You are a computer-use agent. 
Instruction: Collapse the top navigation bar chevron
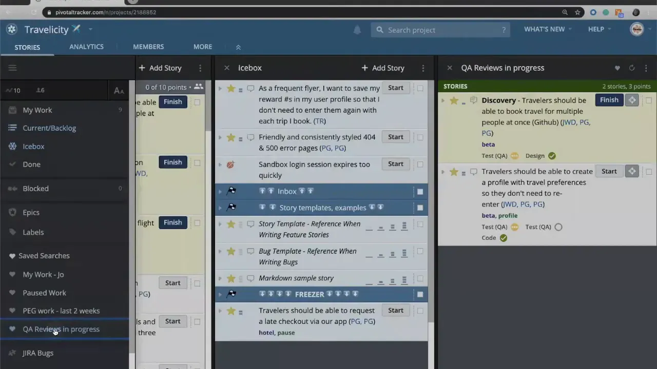tap(238, 47)
